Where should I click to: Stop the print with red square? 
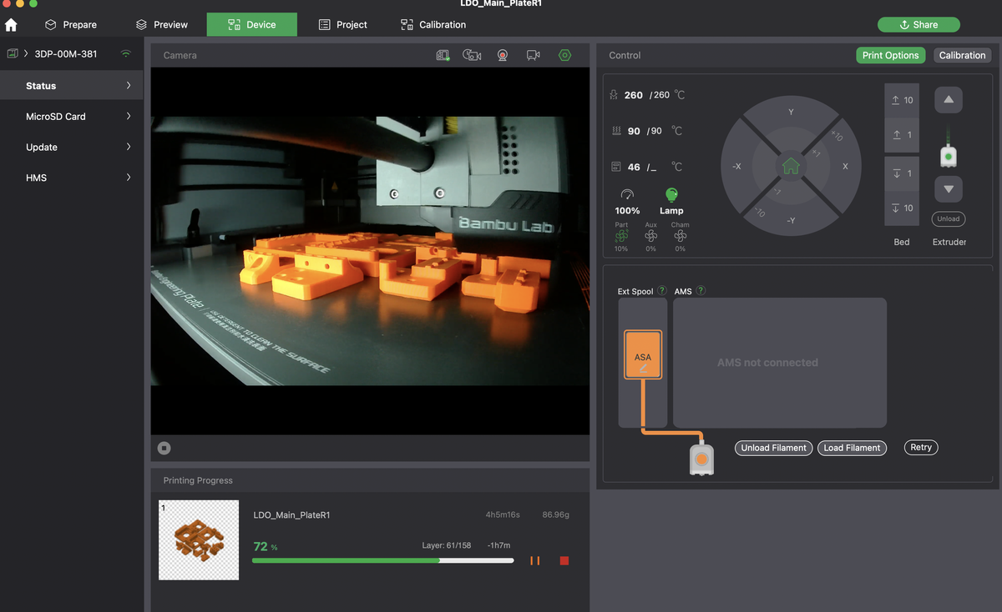pyautogui.click(x=564, y=561)
